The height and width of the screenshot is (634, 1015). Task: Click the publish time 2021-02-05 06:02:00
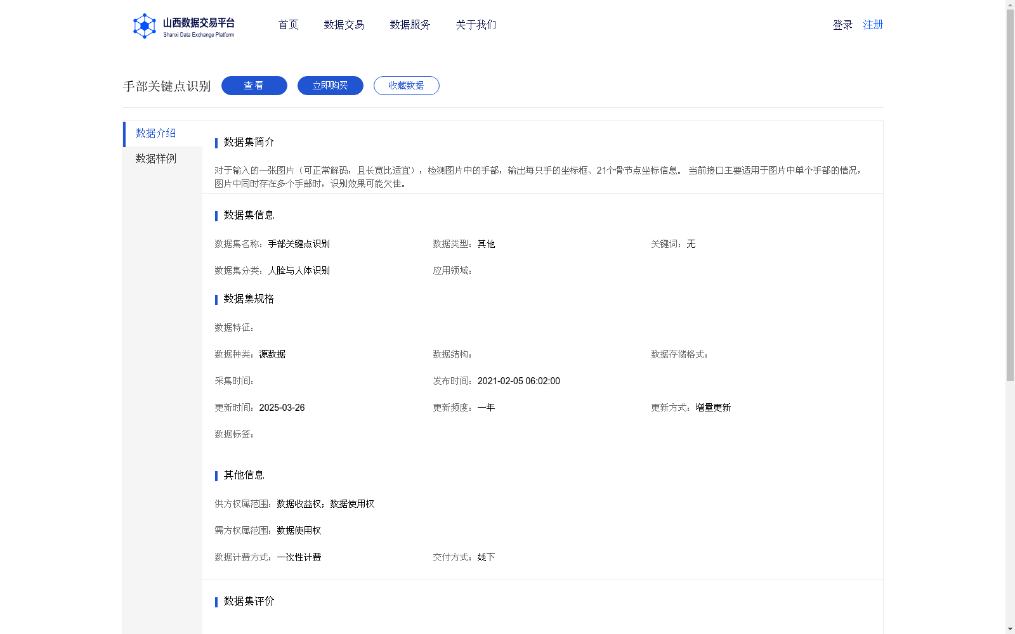click(x=519, y=381)
